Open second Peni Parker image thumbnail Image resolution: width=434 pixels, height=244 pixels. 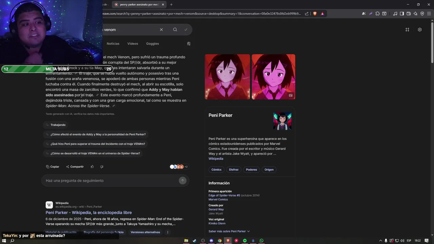click(273, 77)
